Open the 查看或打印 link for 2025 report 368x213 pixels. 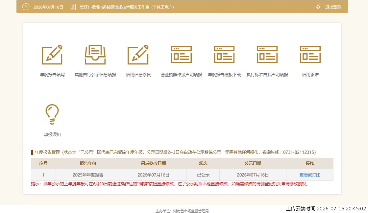pyautogui.click(x=309, y=175)
